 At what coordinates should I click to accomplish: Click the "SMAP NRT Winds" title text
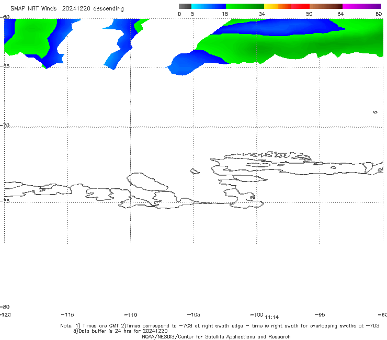(33, 8)
